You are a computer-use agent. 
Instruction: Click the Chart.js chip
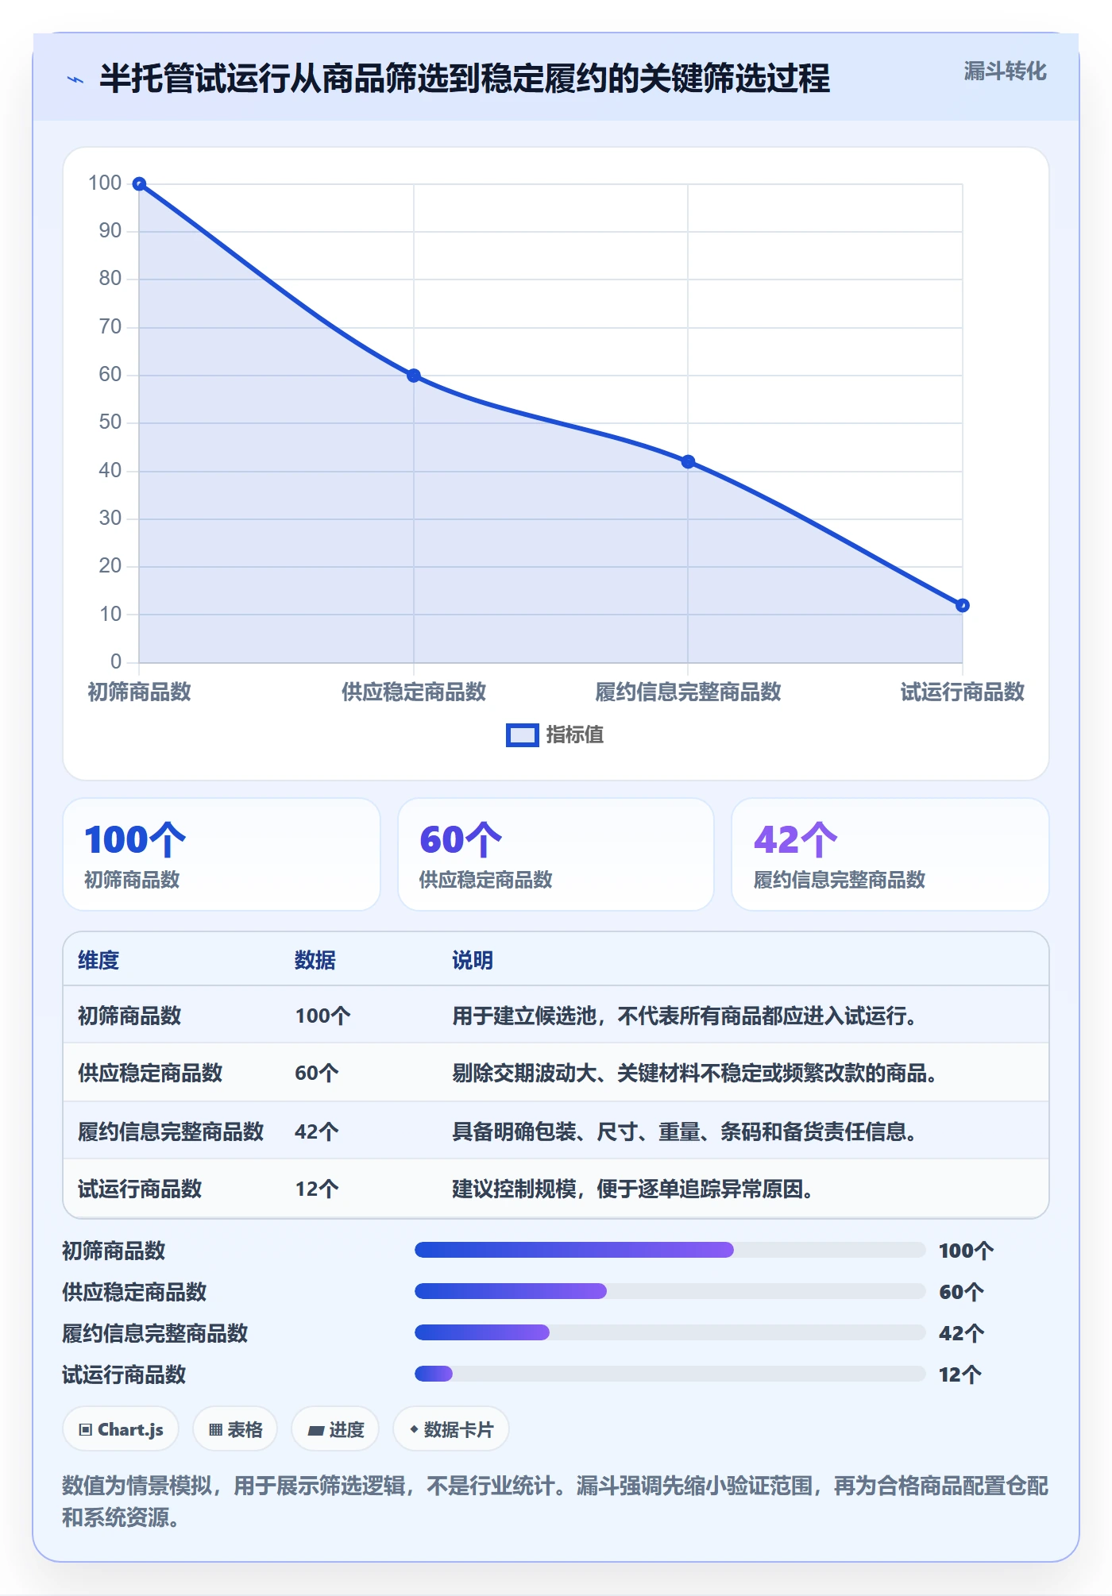click(121, 1430)
